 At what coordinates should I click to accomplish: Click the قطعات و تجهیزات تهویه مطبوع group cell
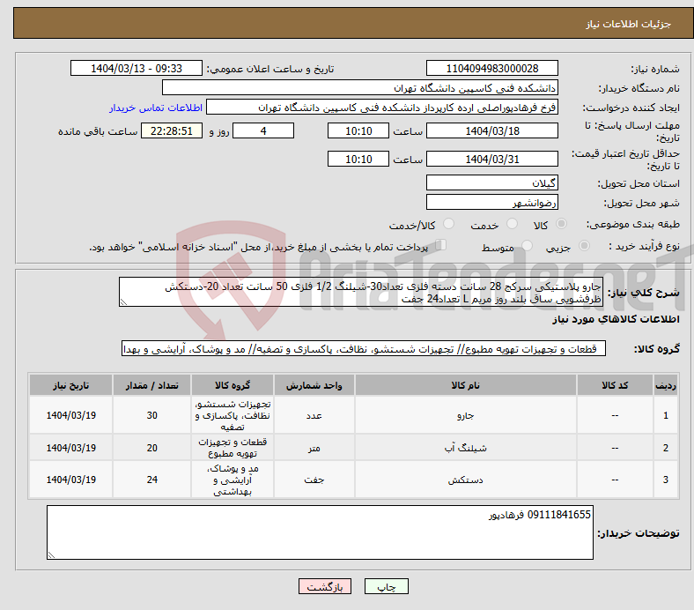[x=233, y=448]
